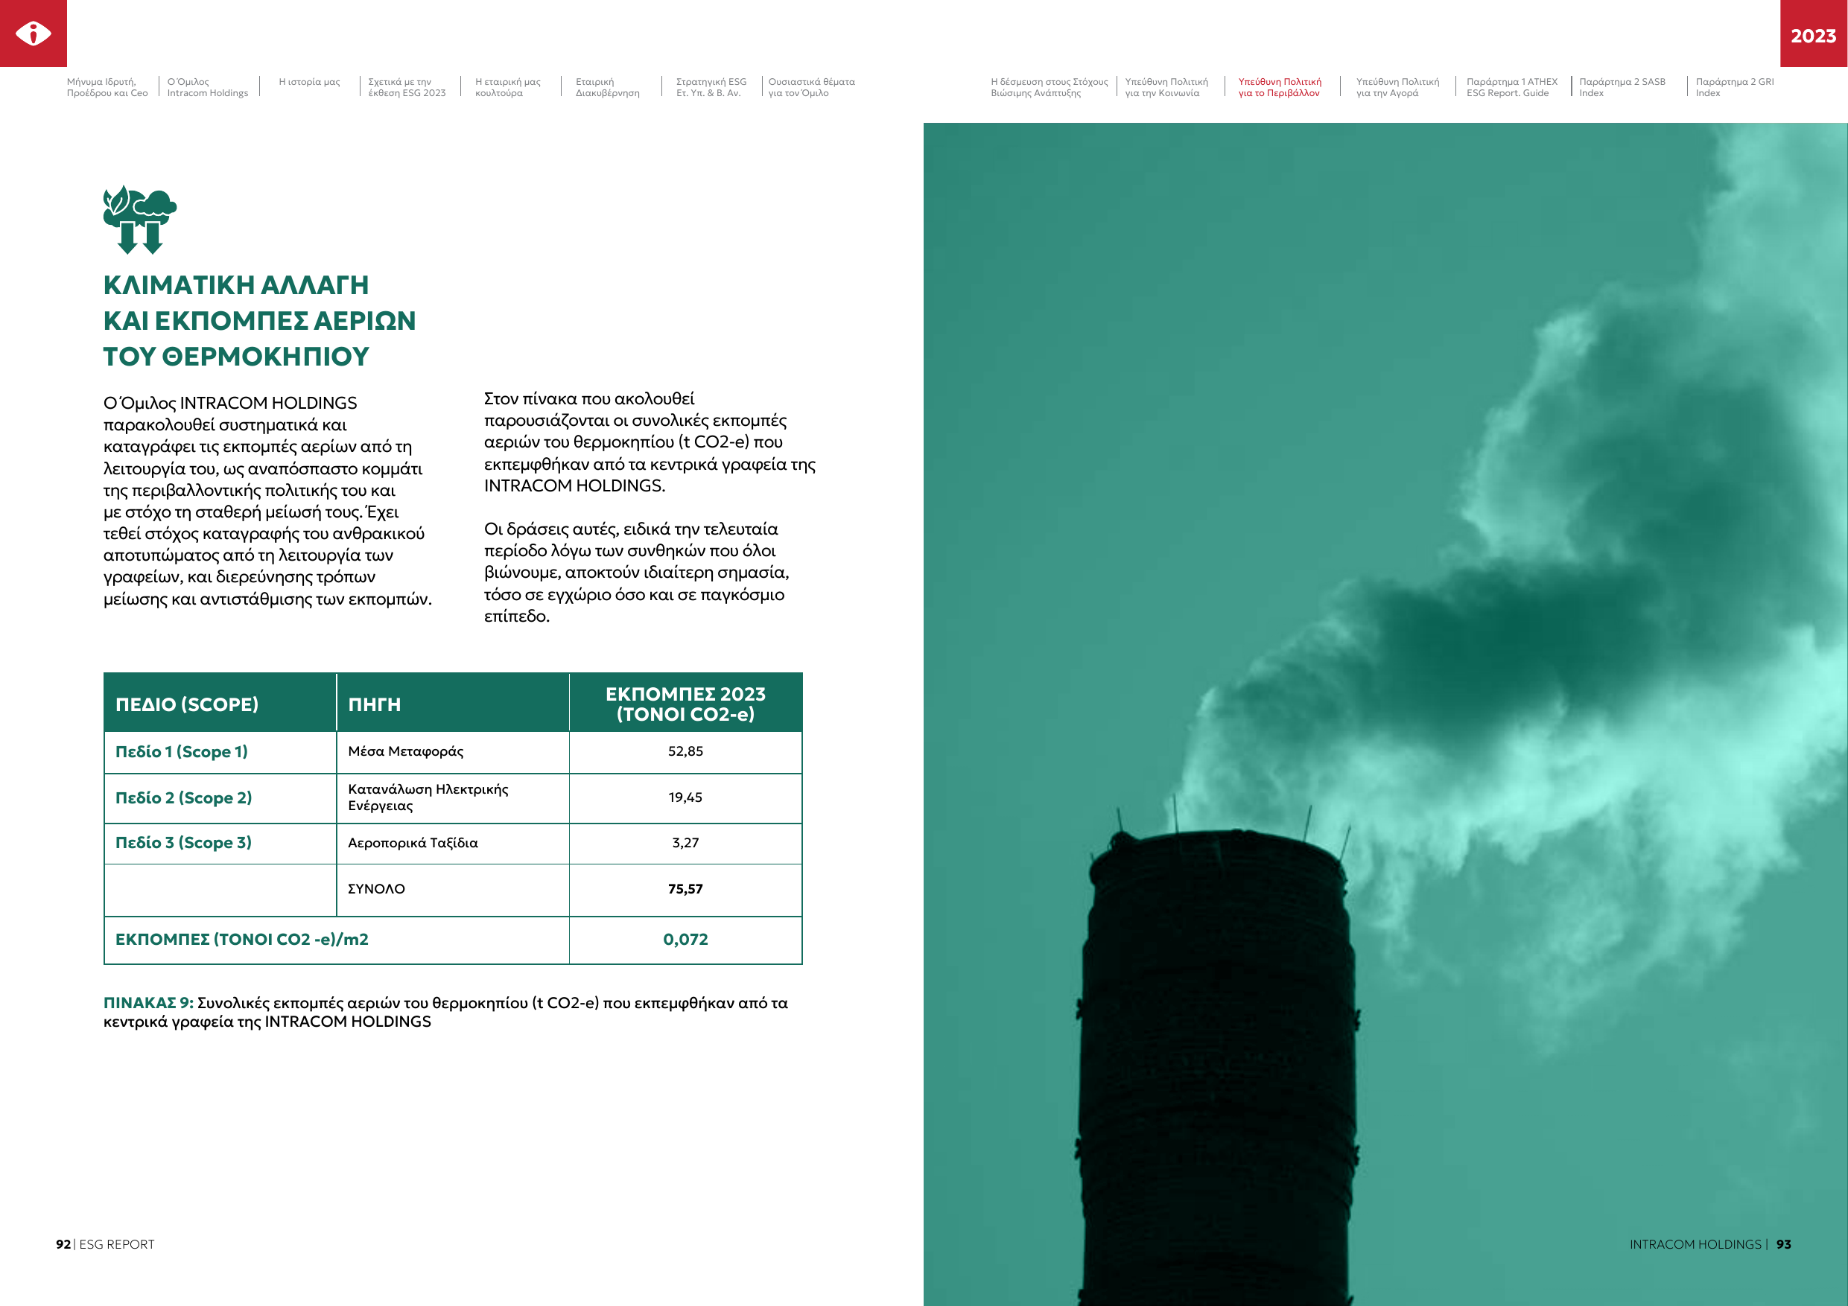Click the value '19,45'
This screenshot has height=1306, width=1848.
tap(685, 797)
